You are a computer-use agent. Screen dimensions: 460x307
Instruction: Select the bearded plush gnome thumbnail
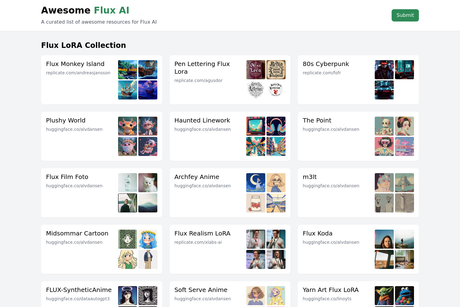click(x=128, y=146)
